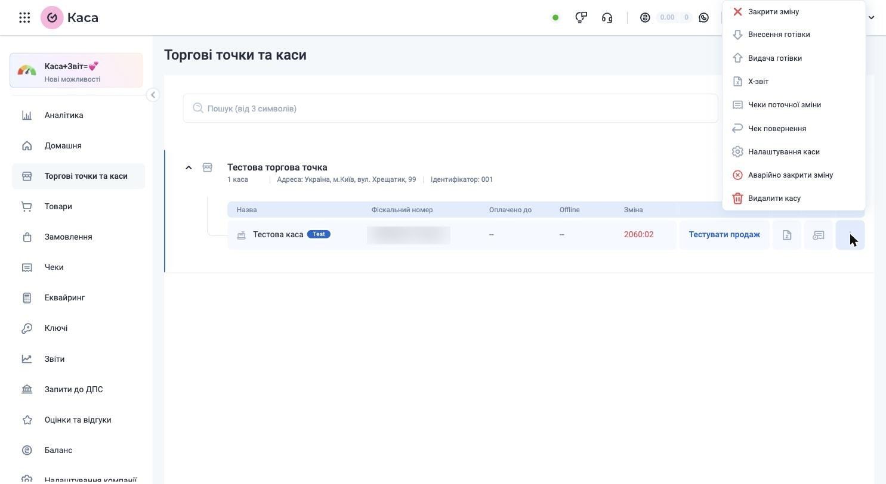Click the Каса logo icon
Screen dimensions: 886x484
coord(52,18)
